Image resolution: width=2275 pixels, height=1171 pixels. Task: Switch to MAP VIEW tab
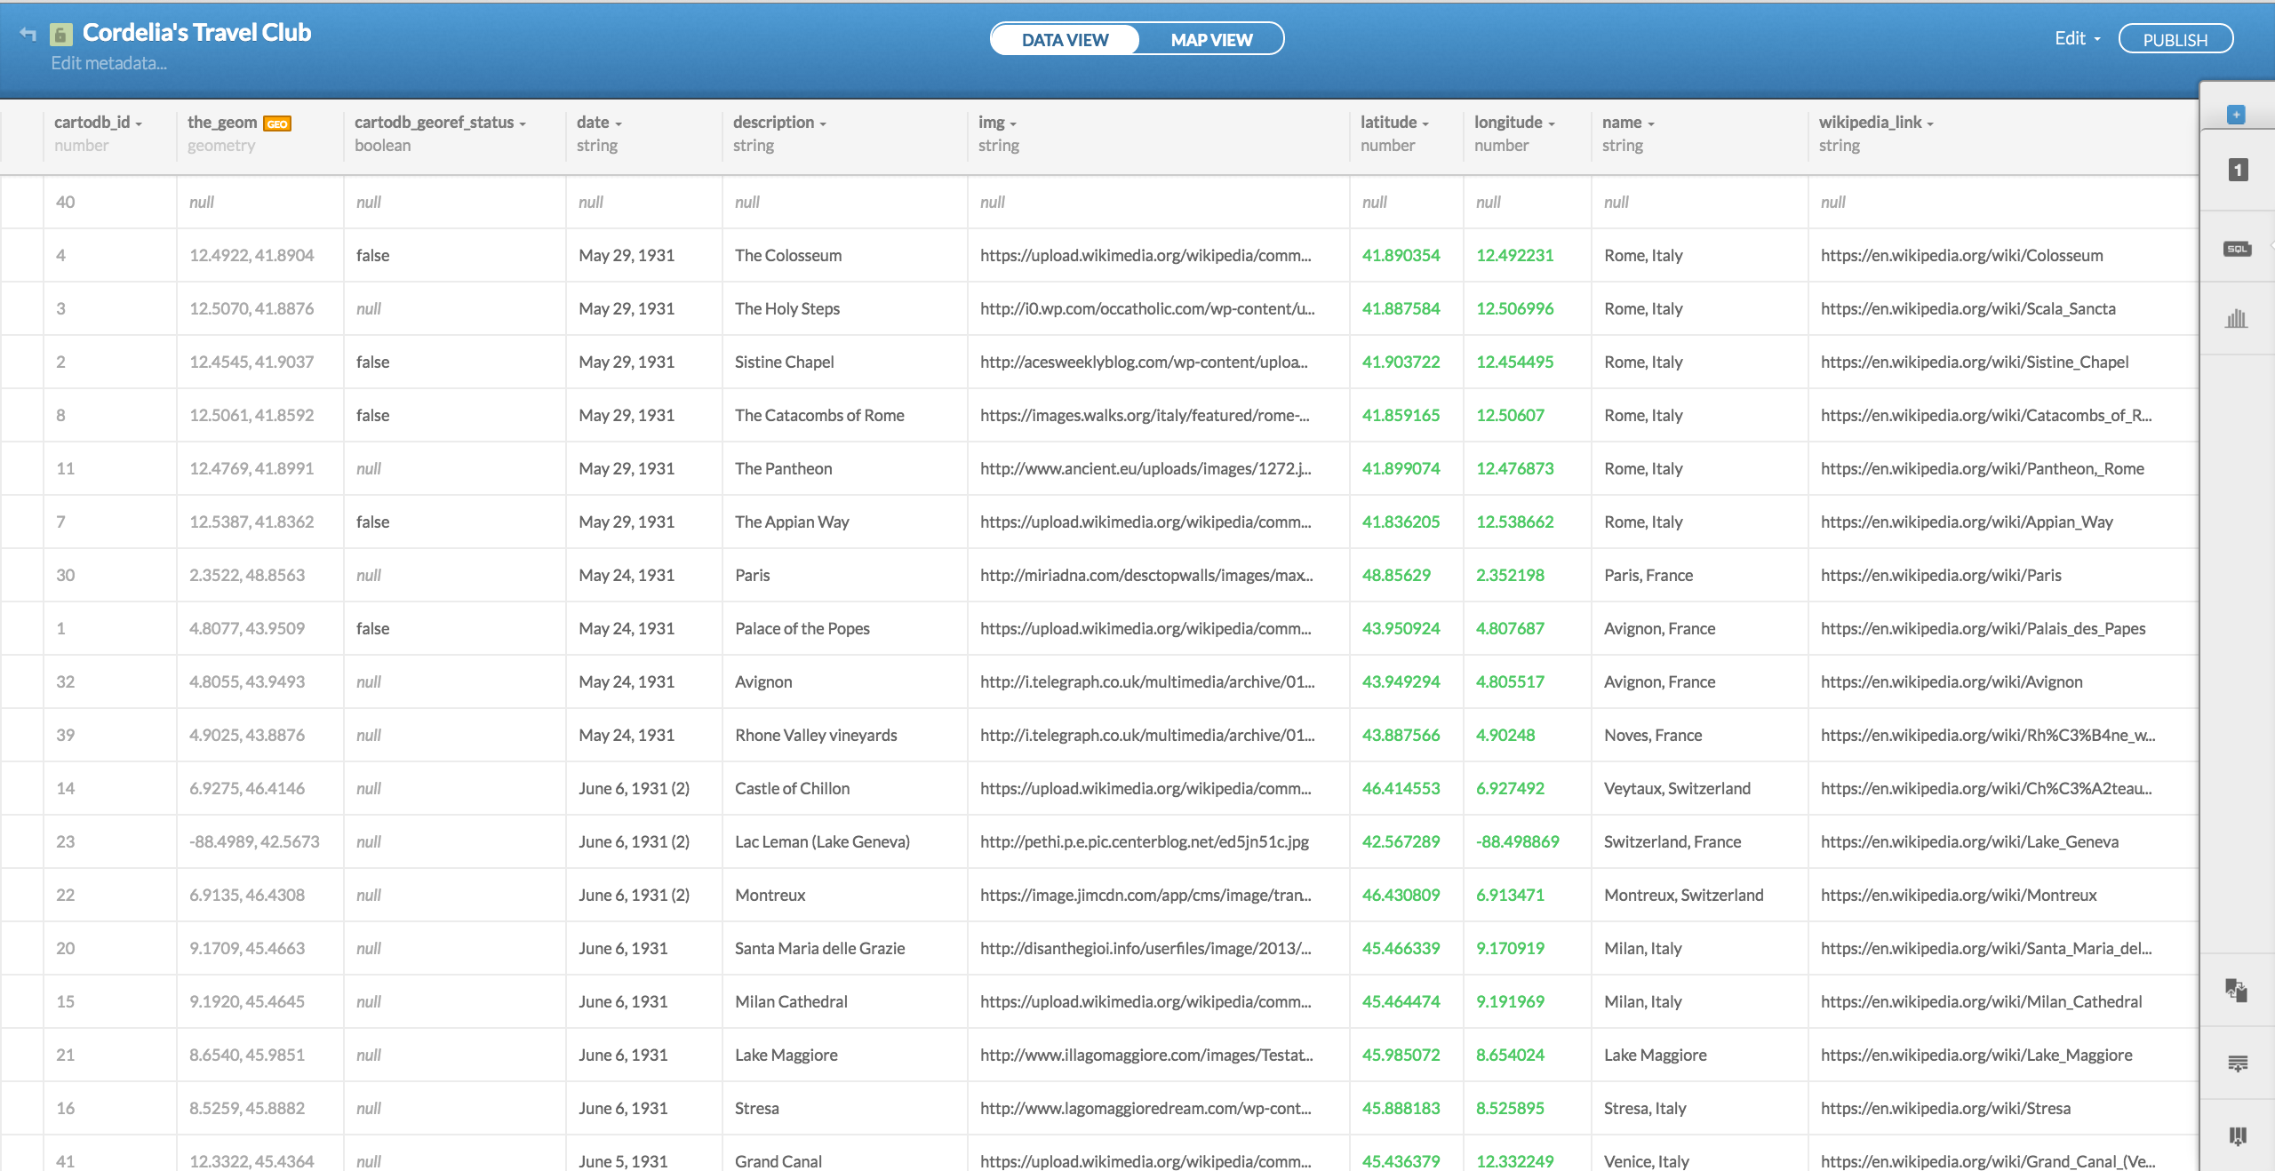1211,39
